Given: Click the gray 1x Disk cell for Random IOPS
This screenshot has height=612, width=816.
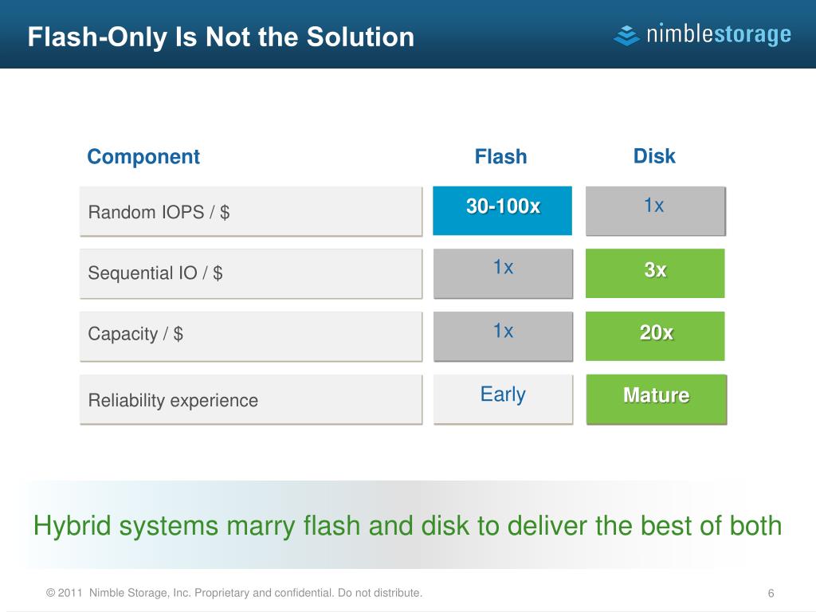Looking at the screenshot, I should [x=656, y=211].
